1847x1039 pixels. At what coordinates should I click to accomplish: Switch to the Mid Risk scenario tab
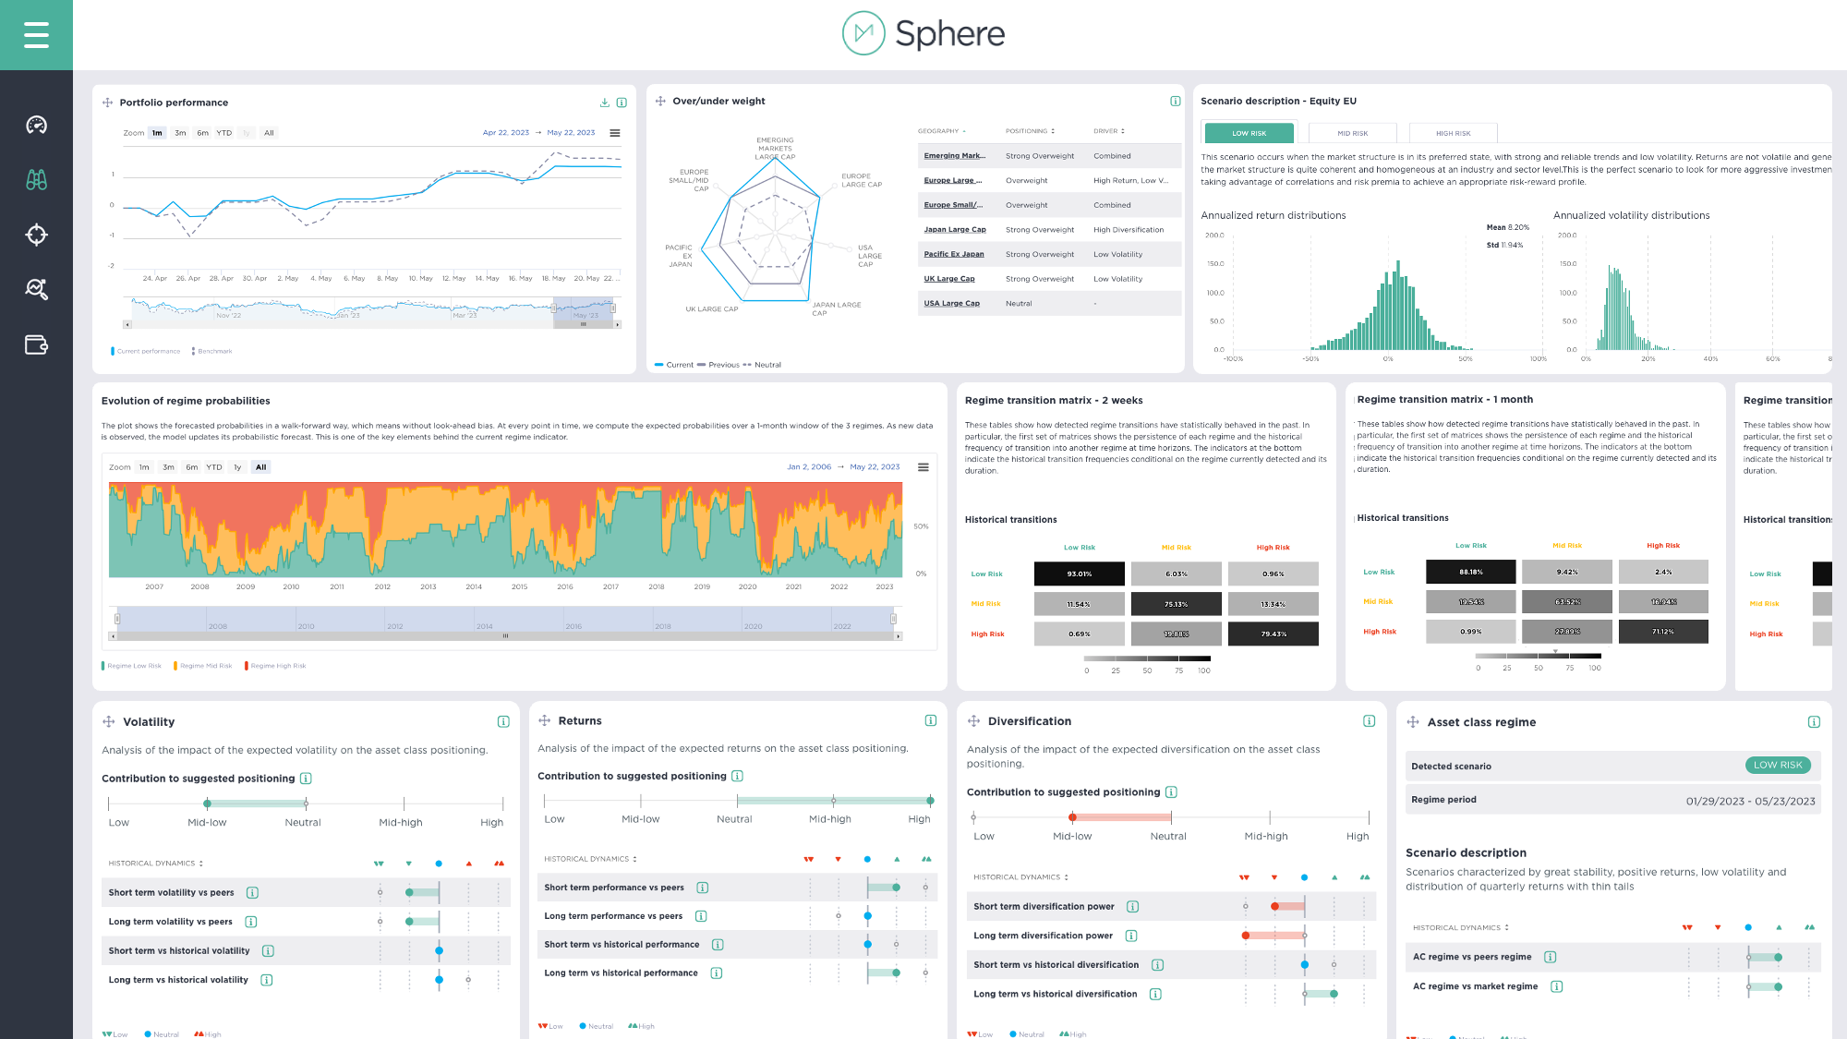pos(1352,133)
